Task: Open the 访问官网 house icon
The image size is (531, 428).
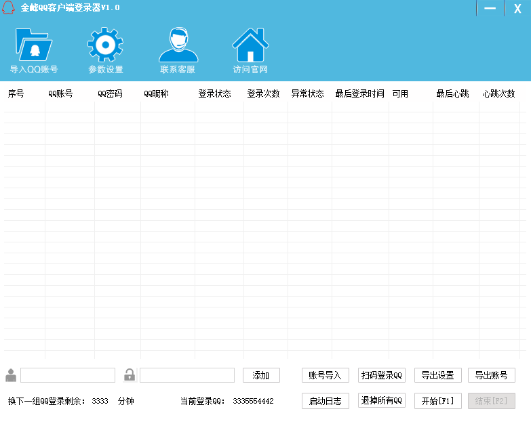Action: [250, 45]
